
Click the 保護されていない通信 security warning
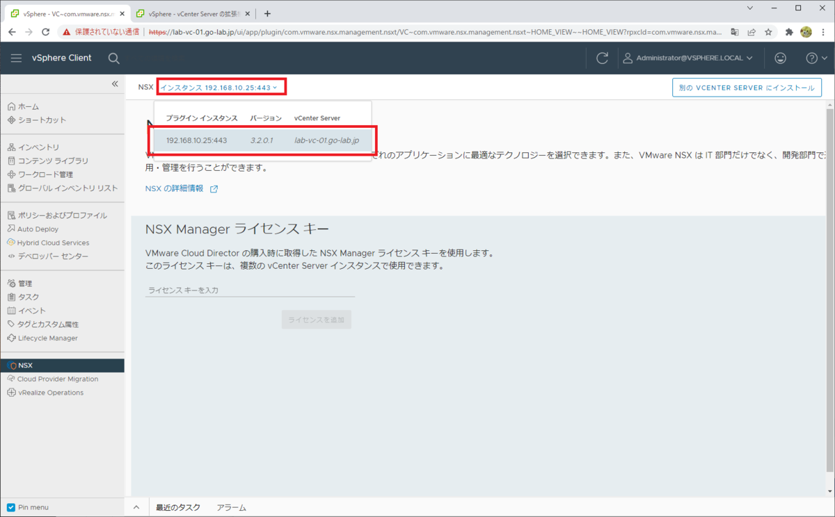point(101,32)
